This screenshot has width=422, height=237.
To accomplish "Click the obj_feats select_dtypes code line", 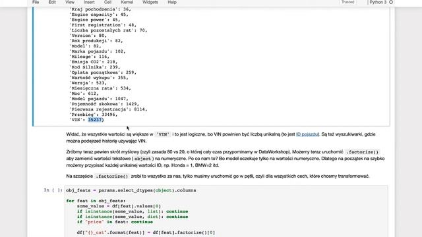I will click(x=131, y=190).
